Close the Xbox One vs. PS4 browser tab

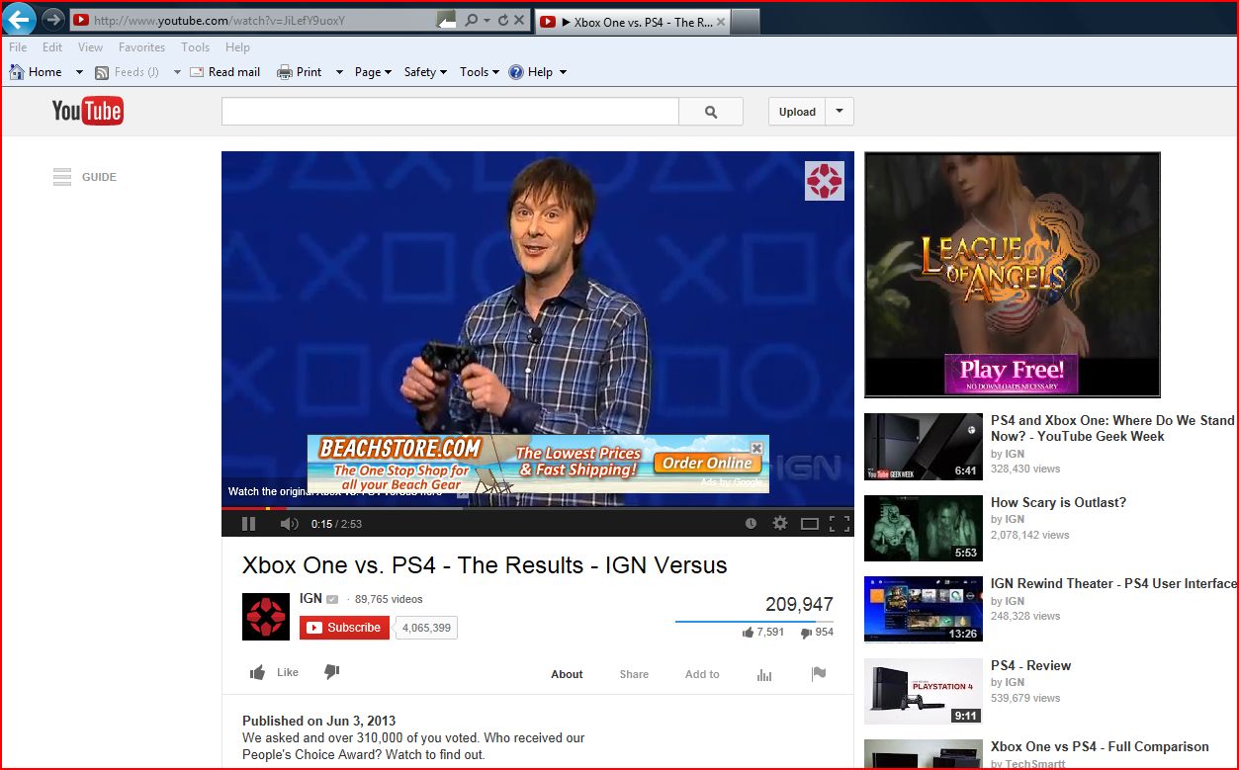[720, 22]
